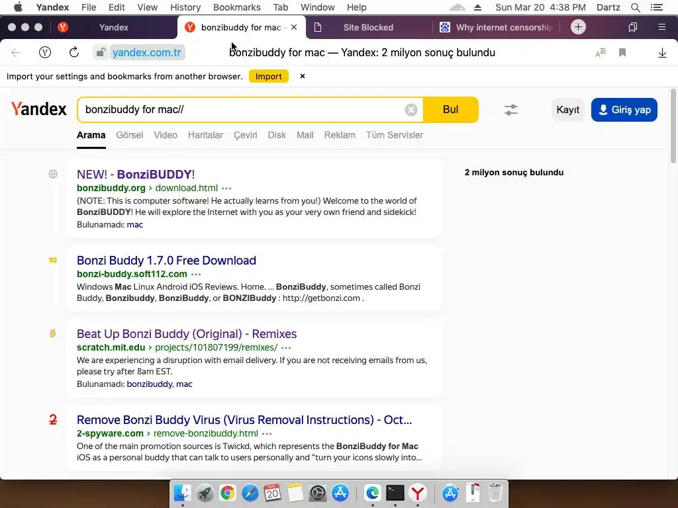Image resolution: width=678 pixels, height=508 pixels.
Task: Open Trash in the Dock
Action: pos(495,493)
